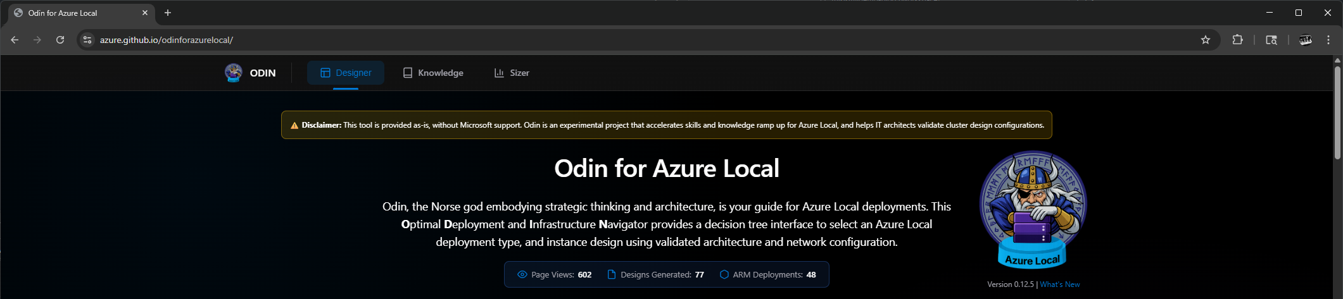
Task: View site information icon in address bar
Action: click(x=87, y=40)
